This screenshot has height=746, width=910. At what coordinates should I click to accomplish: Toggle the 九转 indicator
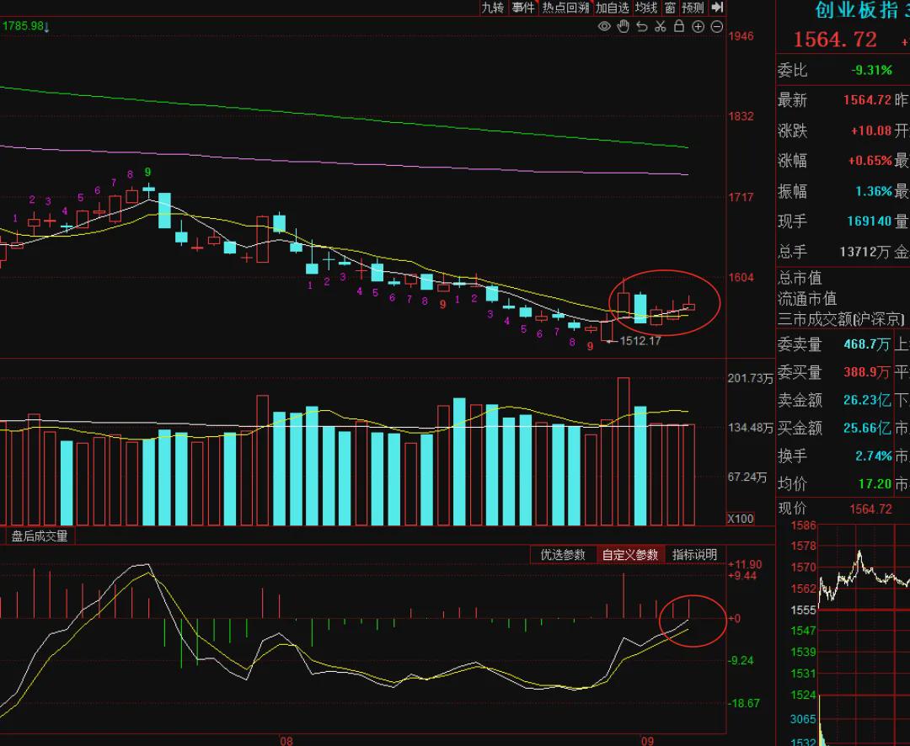pos(493,8)
